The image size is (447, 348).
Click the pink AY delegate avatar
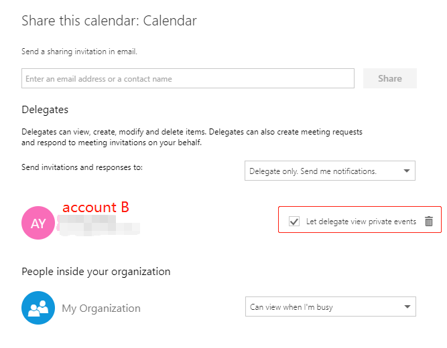tap(38, 224)
